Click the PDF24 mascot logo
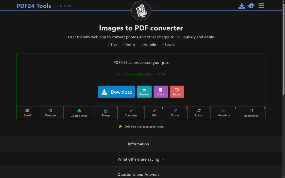The width and height of the screenshot is (285, 178). (141, 11)
